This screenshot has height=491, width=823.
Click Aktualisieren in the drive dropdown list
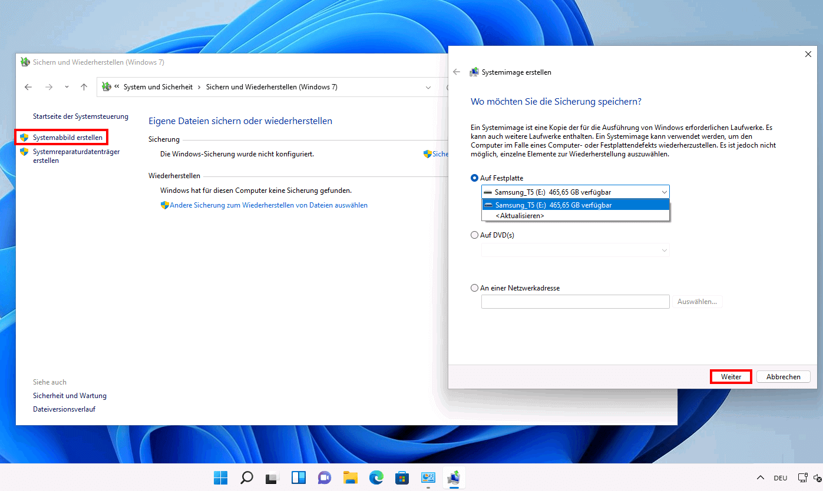520,215
